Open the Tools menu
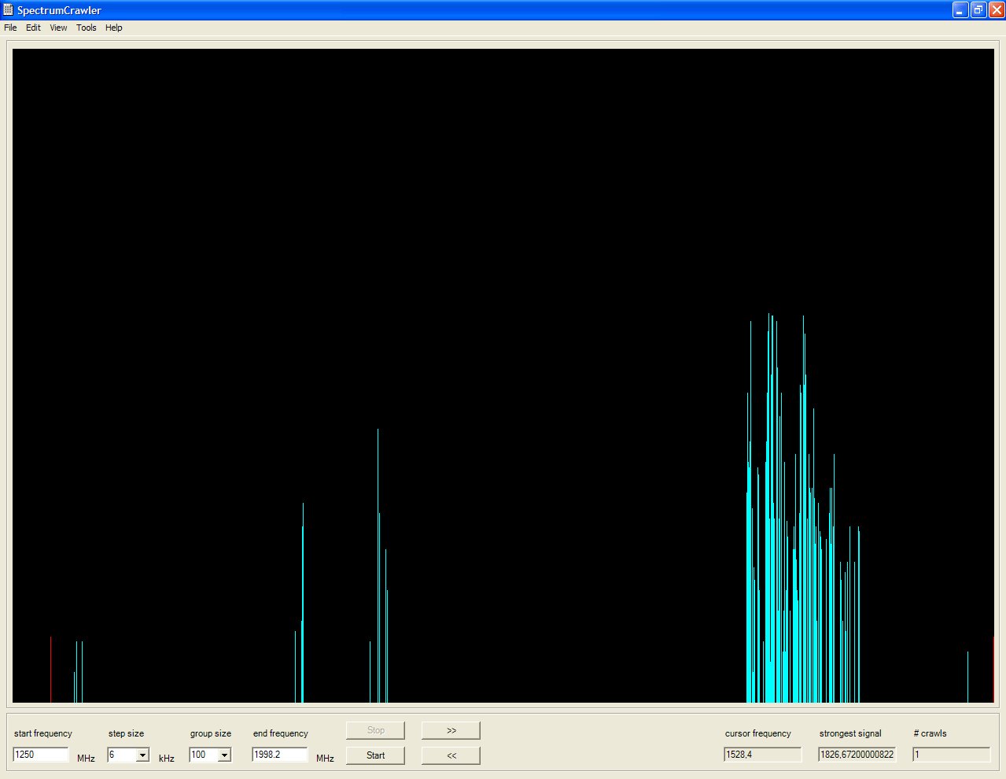 click(87, 28)
